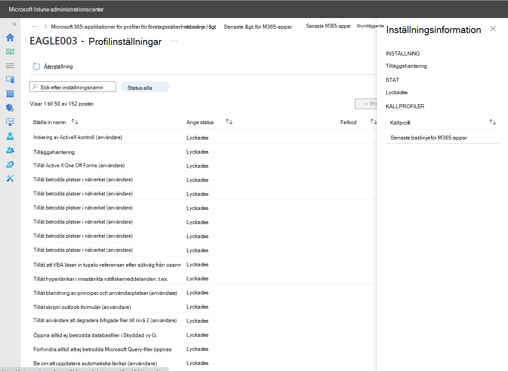Viewport: 508px width, 371px height.
Task: Click the Lyckades value in the Inställningsinformation panel
Action: (397, 92)
